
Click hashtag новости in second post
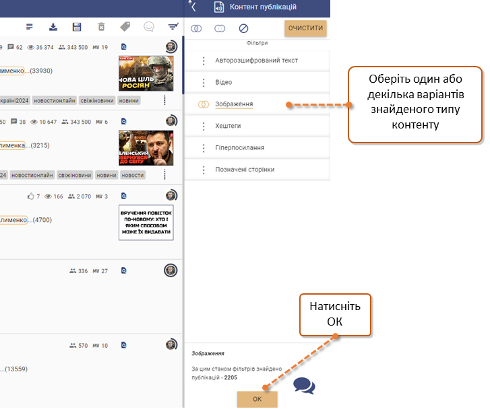(133, 176)
